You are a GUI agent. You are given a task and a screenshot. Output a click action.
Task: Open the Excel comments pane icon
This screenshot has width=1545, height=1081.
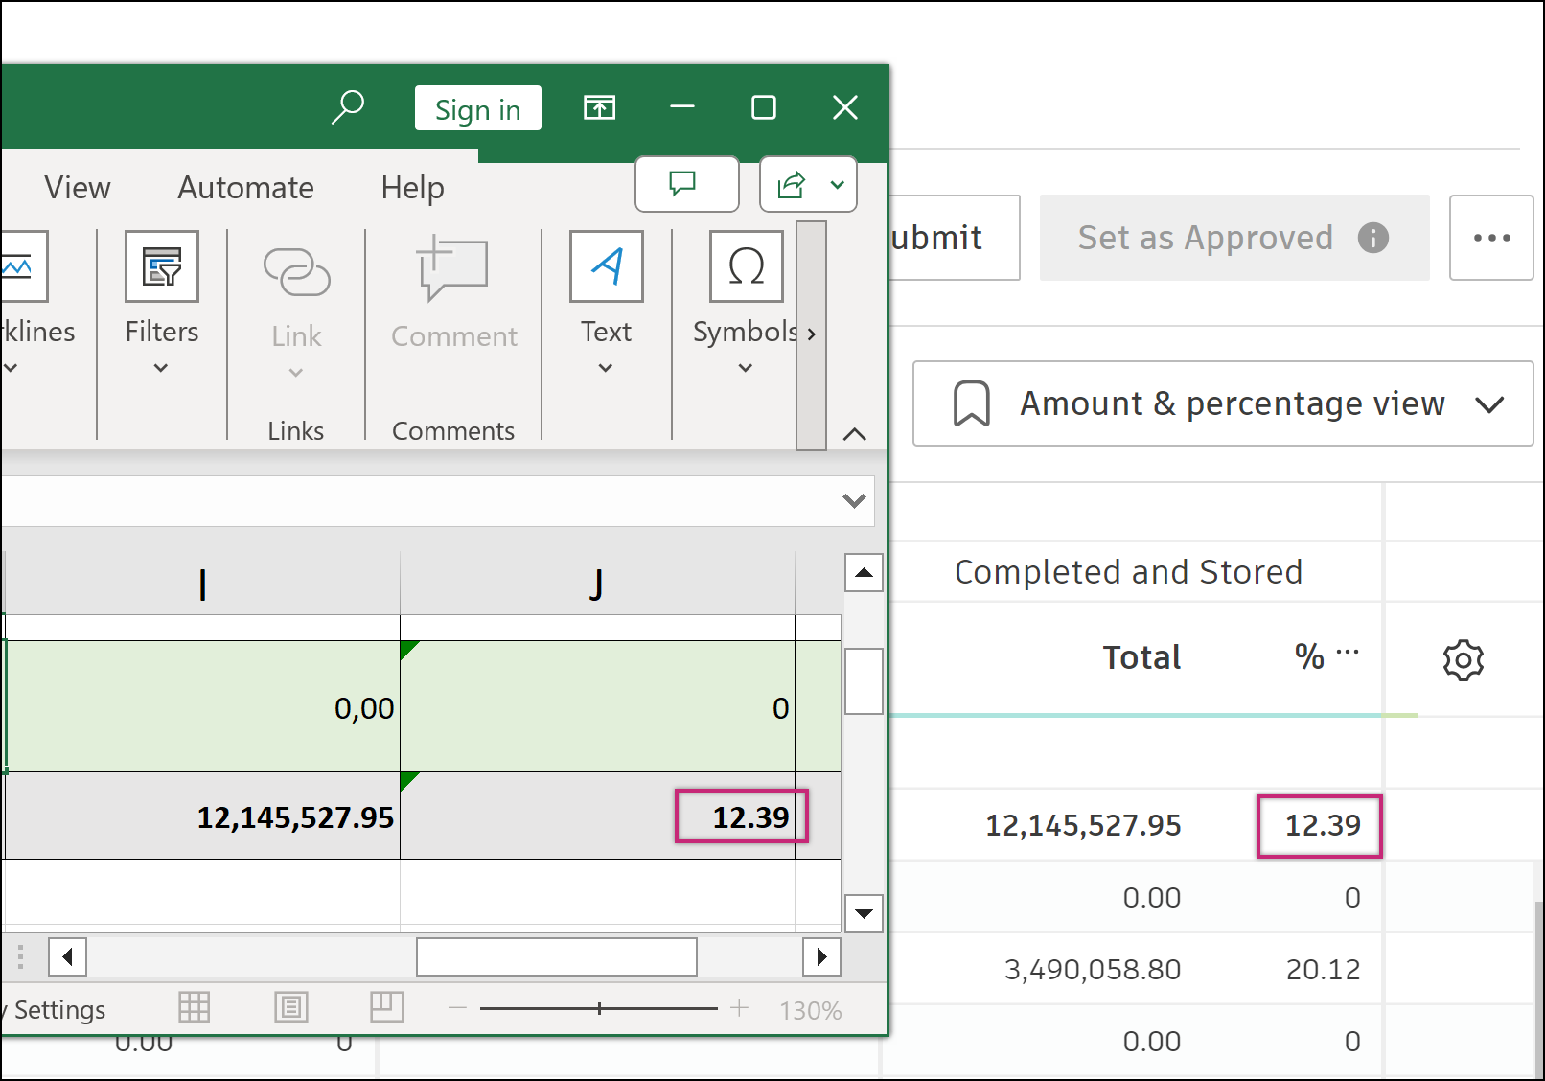point(686,184)
